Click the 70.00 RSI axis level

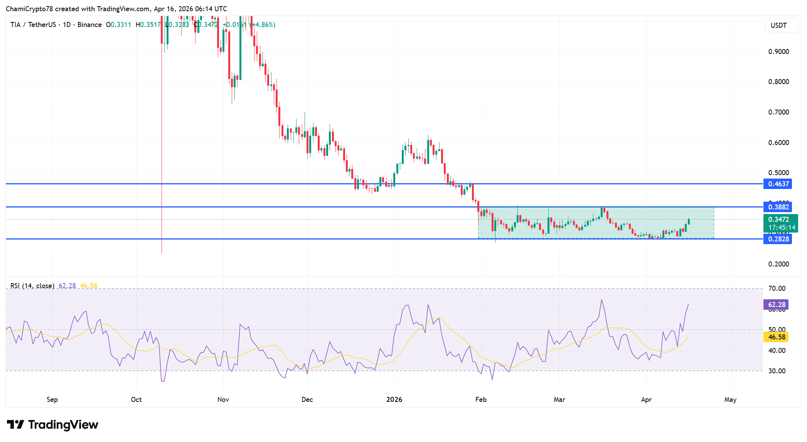click(777, 288)
